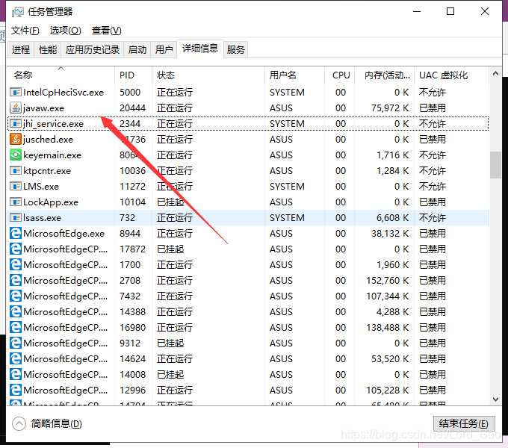Click the jusched.exe orange Java icon
The height and width of the screenshot is (448, 508).
(x=15, y=139)
